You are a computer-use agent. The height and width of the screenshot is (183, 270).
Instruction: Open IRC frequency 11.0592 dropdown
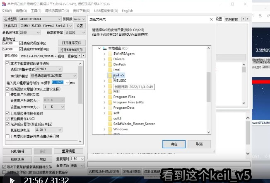pyautogui.click(x=67, y=83)
